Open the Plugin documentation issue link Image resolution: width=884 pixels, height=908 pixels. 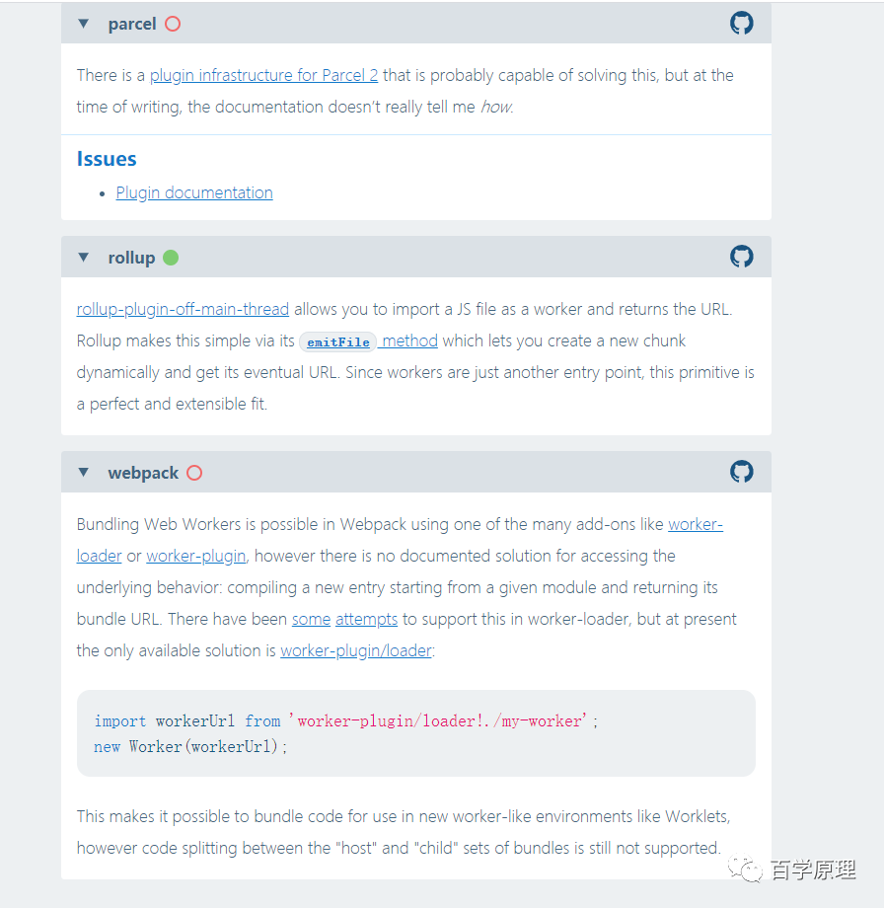(194, 192)
